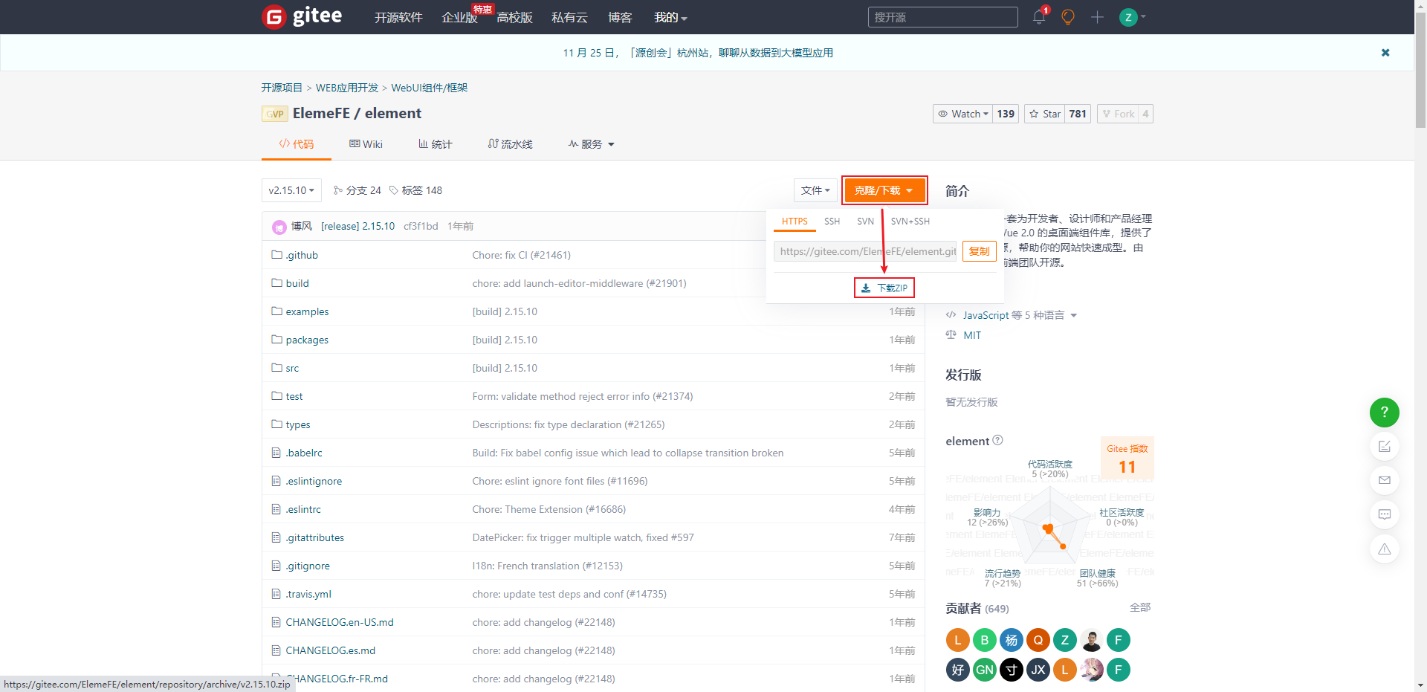The width and height of the screenshot is (1427, 692).
Task: Click the Watch count 139
Action: 1006,114
